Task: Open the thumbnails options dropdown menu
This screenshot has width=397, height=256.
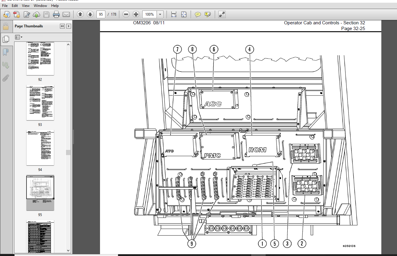Action: [19, 37]
